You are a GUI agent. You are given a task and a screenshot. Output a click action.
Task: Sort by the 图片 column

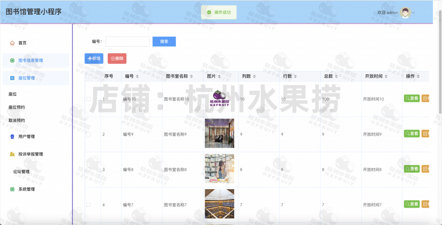click(x=219, y=76)
